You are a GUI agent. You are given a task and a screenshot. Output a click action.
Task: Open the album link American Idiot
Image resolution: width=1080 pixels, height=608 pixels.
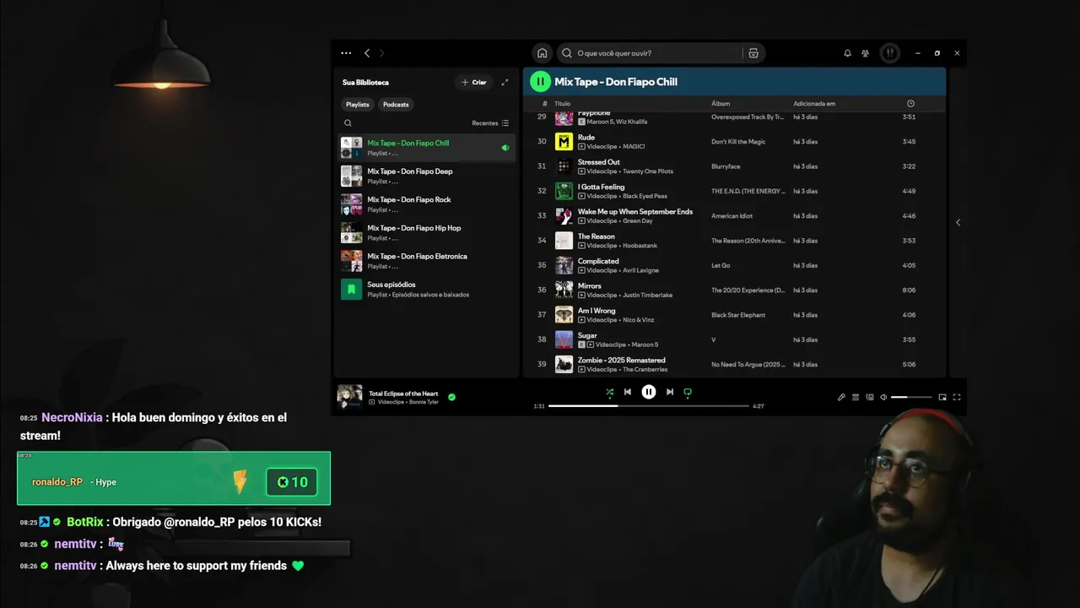pyautogui.click(x=732, y=216)
